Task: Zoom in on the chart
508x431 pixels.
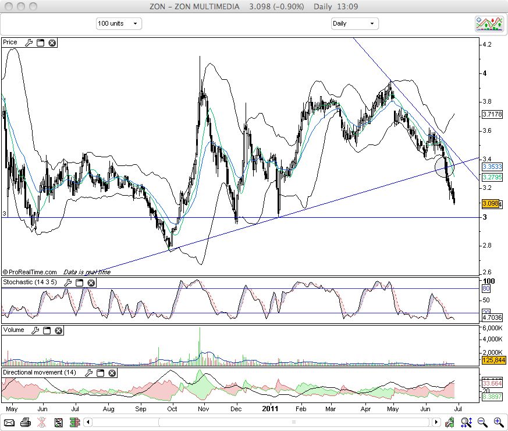Action: coord(499,422)
